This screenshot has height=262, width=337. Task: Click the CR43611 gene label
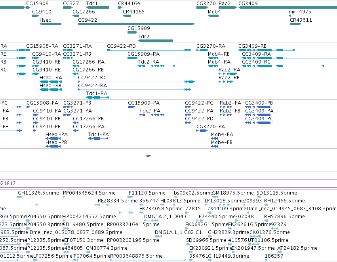(x=301, y=20)
